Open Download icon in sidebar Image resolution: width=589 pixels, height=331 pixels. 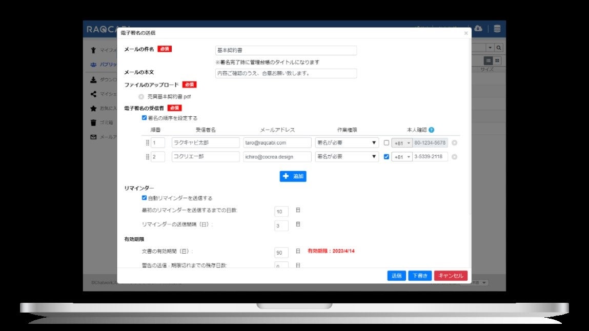coord(93,79)
